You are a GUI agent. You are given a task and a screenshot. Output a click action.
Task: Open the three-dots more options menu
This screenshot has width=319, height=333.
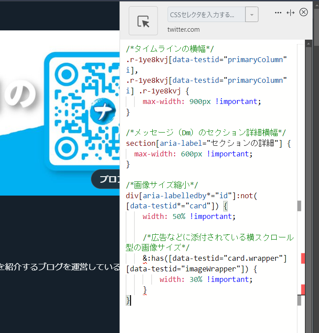(x=278, y=13)
